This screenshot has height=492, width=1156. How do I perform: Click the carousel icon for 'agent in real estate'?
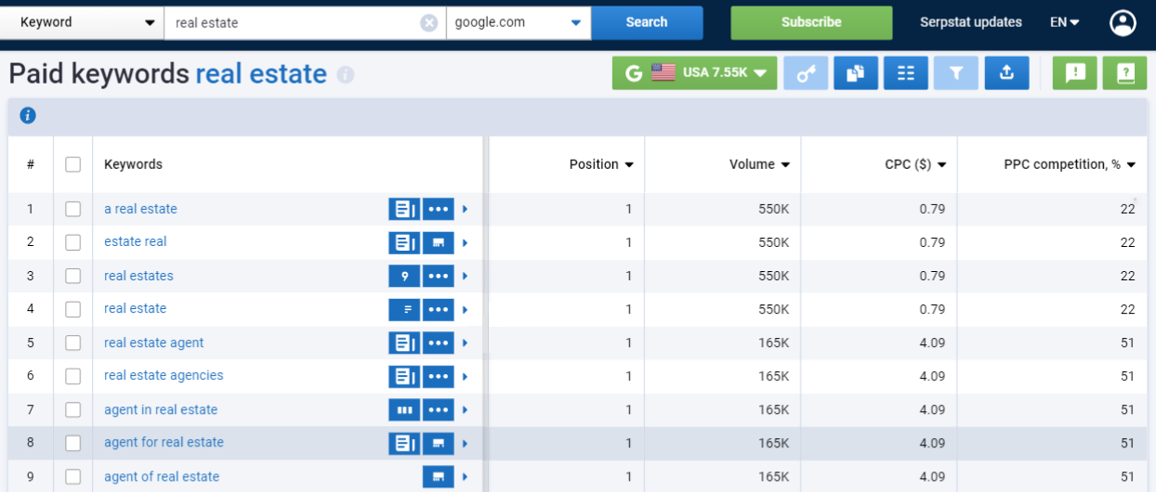(x=404, y=409)
